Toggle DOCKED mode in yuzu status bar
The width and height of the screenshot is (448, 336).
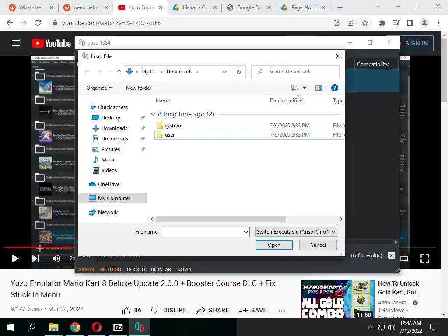pos(136,269)
